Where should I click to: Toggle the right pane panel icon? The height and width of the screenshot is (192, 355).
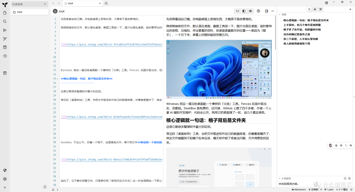[x=267, y=11]
